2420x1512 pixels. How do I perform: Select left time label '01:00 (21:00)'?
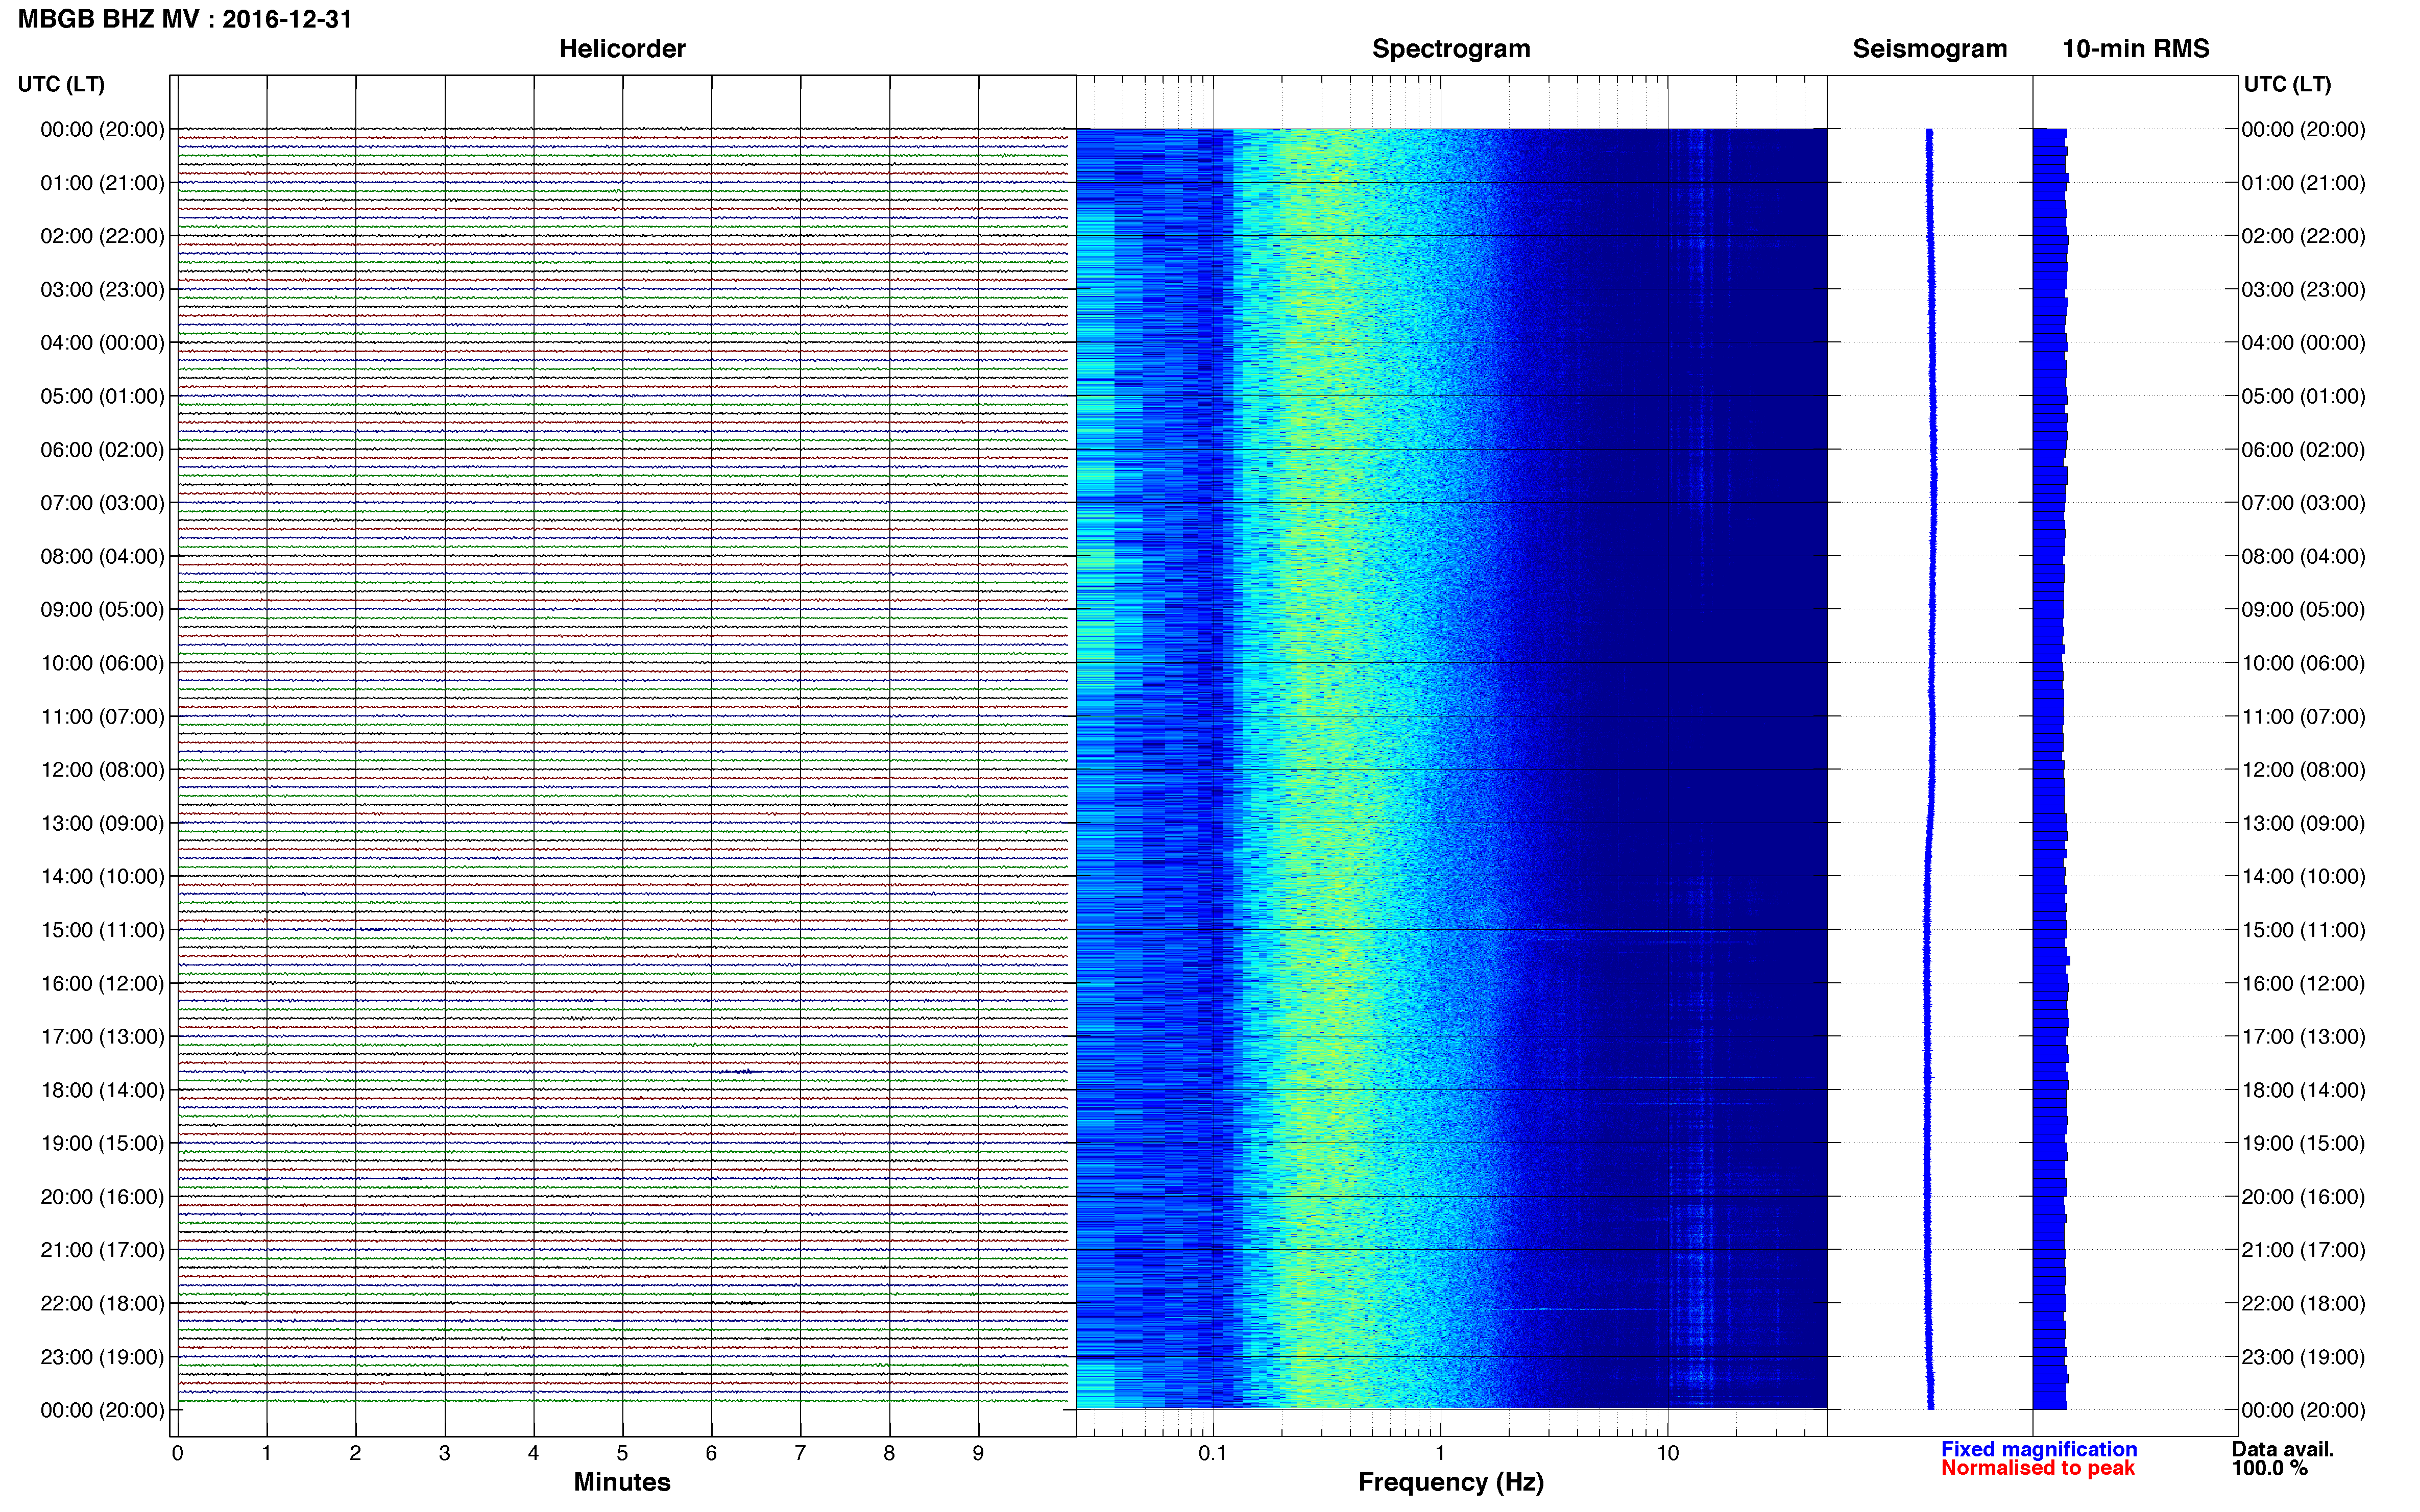[x=102, y=183]
